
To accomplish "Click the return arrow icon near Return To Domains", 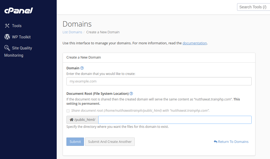I will pyautogui.click(x=215, y=142).
